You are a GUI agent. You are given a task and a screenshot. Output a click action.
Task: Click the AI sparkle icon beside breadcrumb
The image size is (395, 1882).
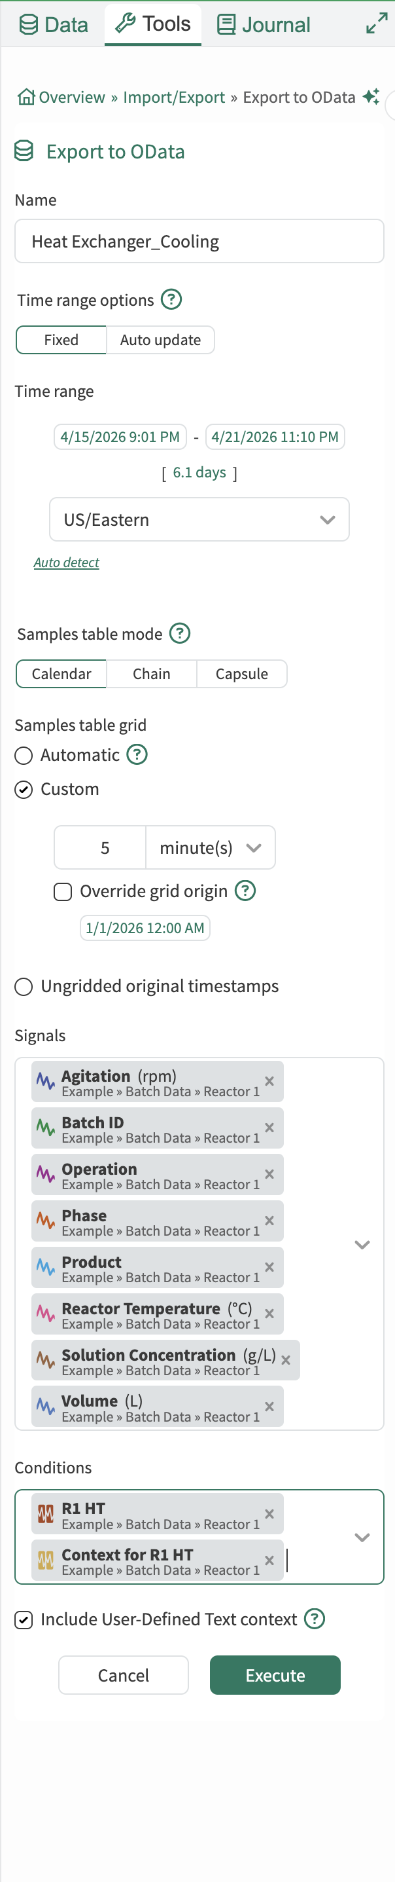(371, 96)
